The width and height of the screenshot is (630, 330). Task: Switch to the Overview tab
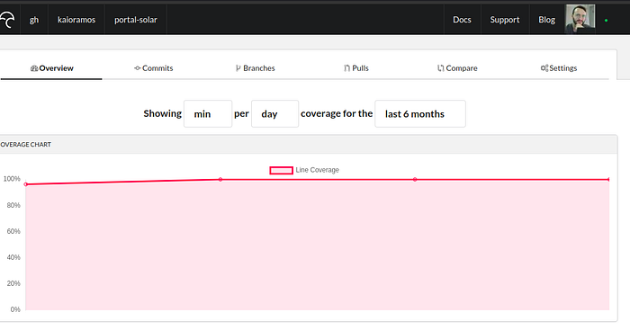tap(51, 68)
